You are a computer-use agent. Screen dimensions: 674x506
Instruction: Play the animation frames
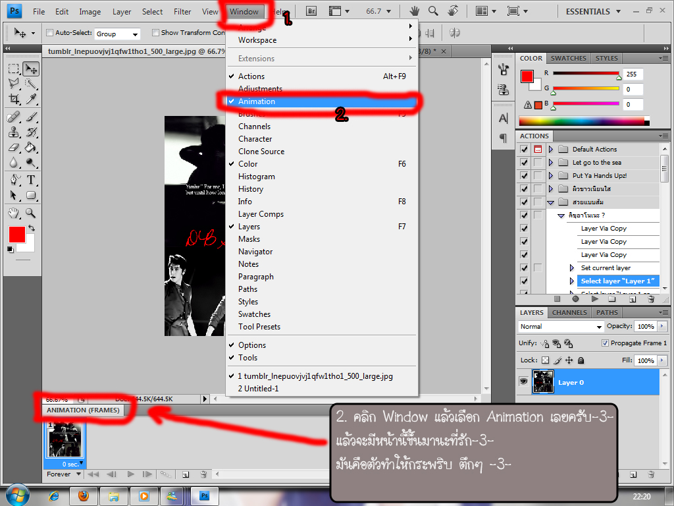pos(131,474)
